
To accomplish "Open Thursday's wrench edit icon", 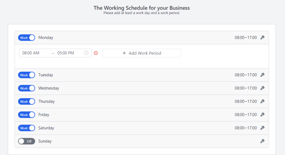I will [x=262, y=101].
